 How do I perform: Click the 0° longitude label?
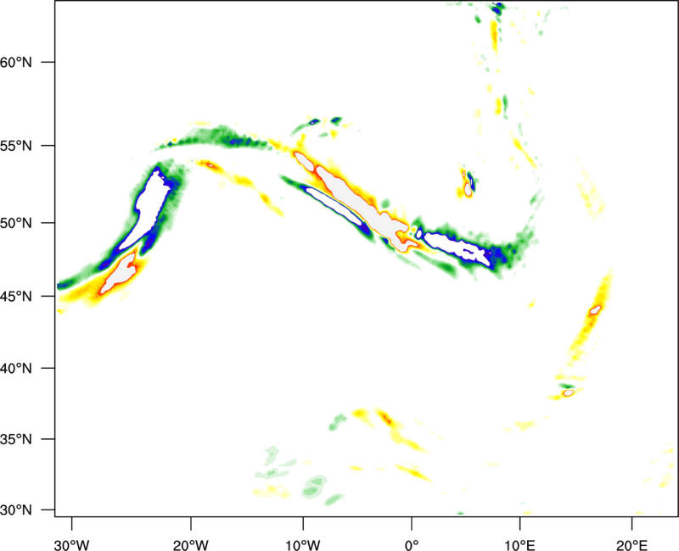[x=412, y=545]
